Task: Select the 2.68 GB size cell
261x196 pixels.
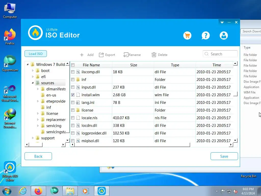Action: pyautogui.click(x=133, y=95)
